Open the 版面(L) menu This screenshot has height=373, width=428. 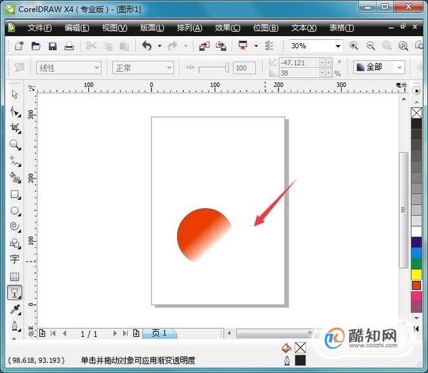pyautogui.click(x=152, y=28)
